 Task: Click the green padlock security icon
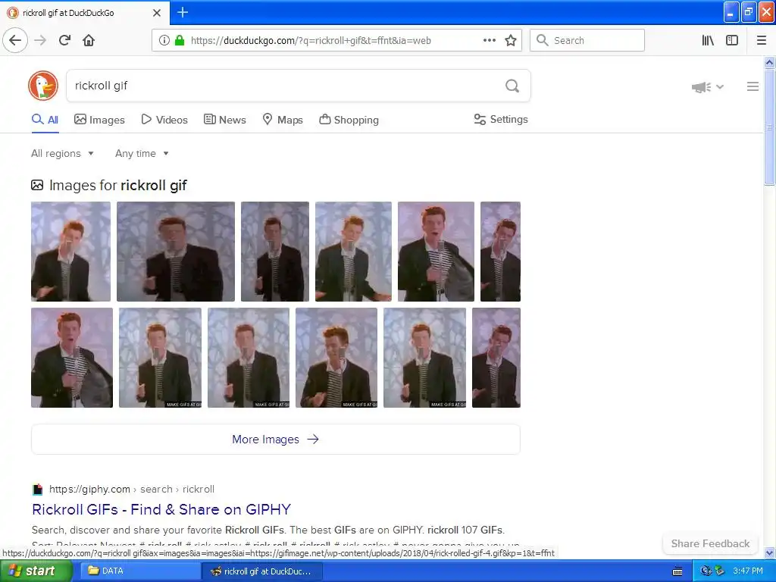pyautogui.click(x=180, y=40)
